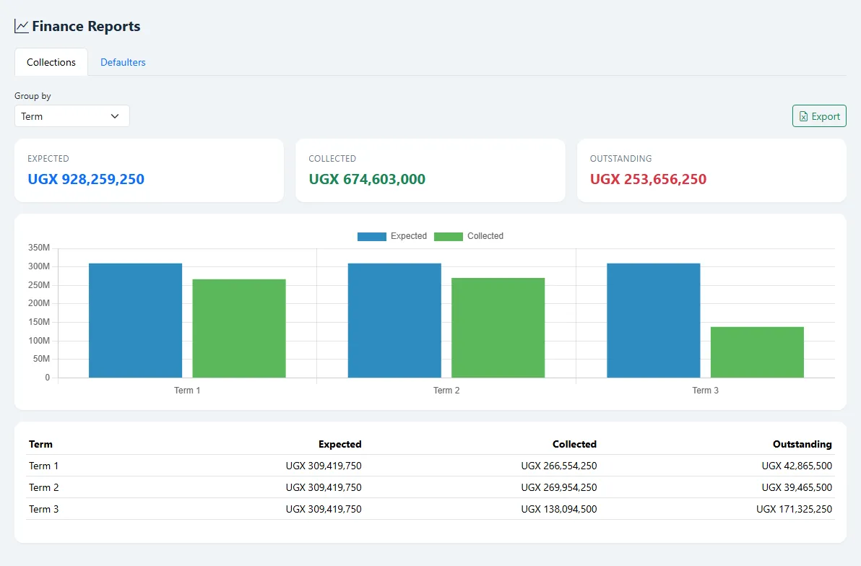Screen dimensions: 861x566
Task: Click the Group by label
Action: 33,96
